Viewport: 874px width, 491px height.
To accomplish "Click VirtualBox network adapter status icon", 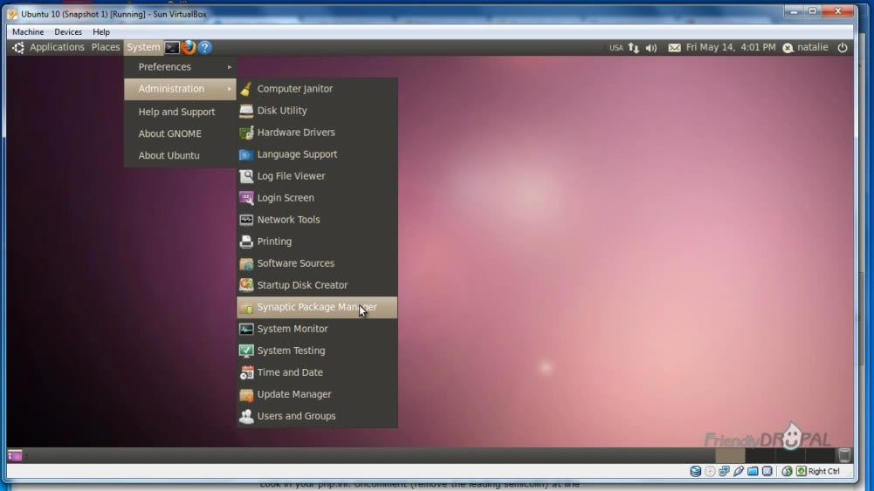I will coord(724,471).
